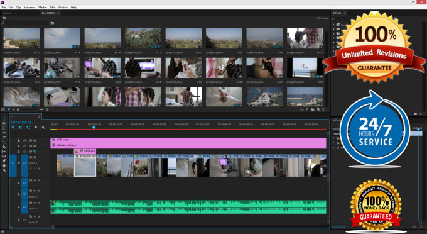Open the Edit menu
Image resolution: width=427 pixels, height=234 pixels.
(x=11, y=8)
